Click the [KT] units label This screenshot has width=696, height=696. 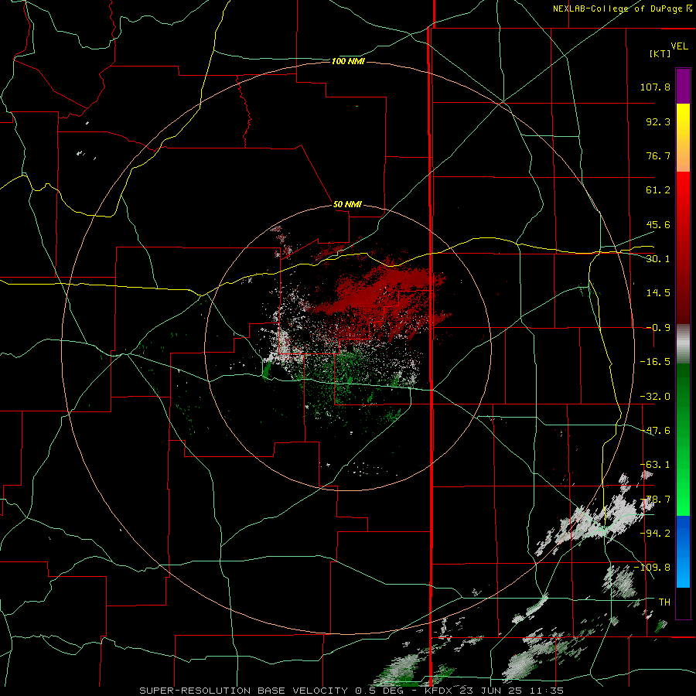click(x=660, y=53)
